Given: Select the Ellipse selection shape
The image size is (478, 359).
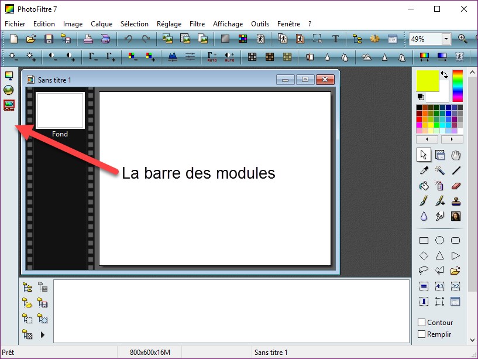Looking at the screenshot, I should 440,240.
